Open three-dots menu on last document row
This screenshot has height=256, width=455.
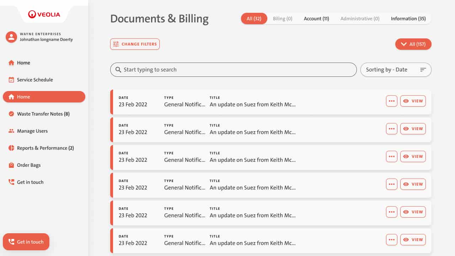tap(391, 240)
